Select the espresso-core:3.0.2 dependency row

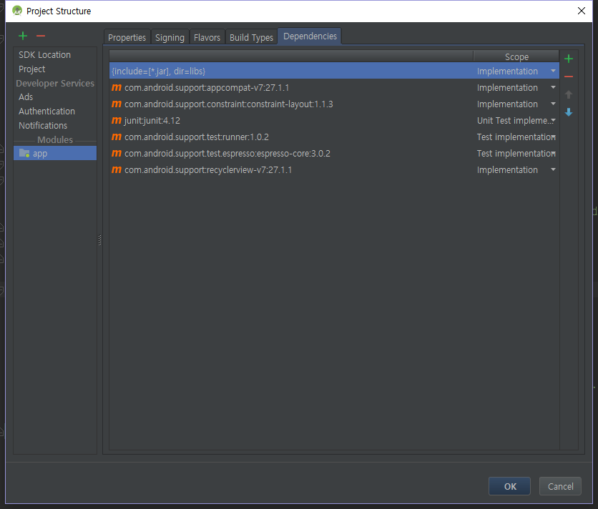coord(334,153)
